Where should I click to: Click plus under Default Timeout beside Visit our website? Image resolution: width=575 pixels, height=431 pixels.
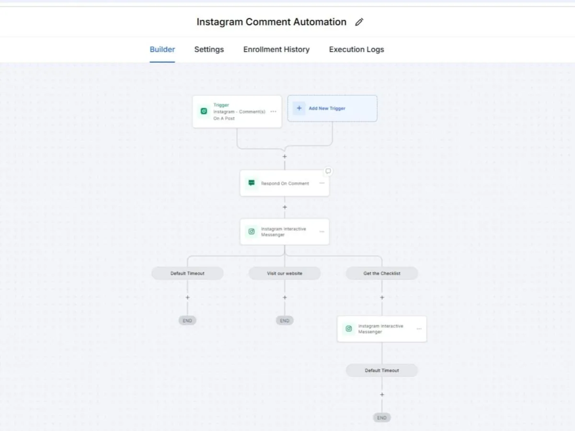[x=187, y=297]
